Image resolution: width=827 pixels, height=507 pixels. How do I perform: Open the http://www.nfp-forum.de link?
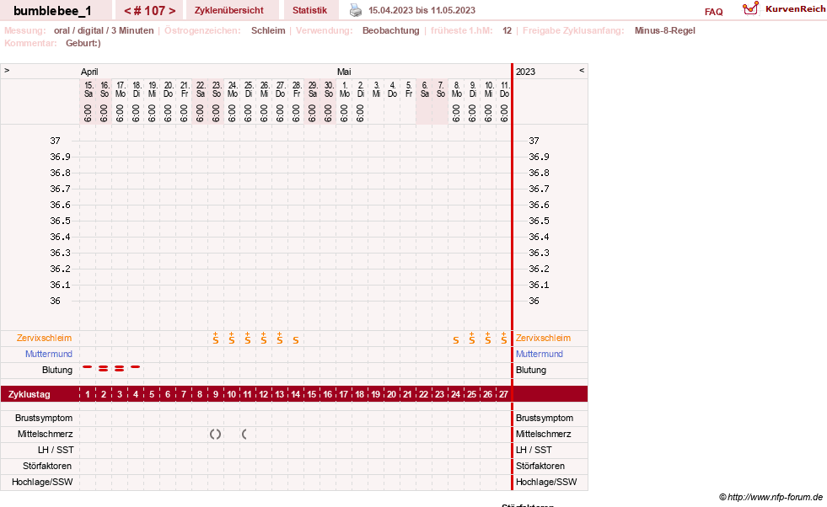pyautogui.click(x=775, y=497)
